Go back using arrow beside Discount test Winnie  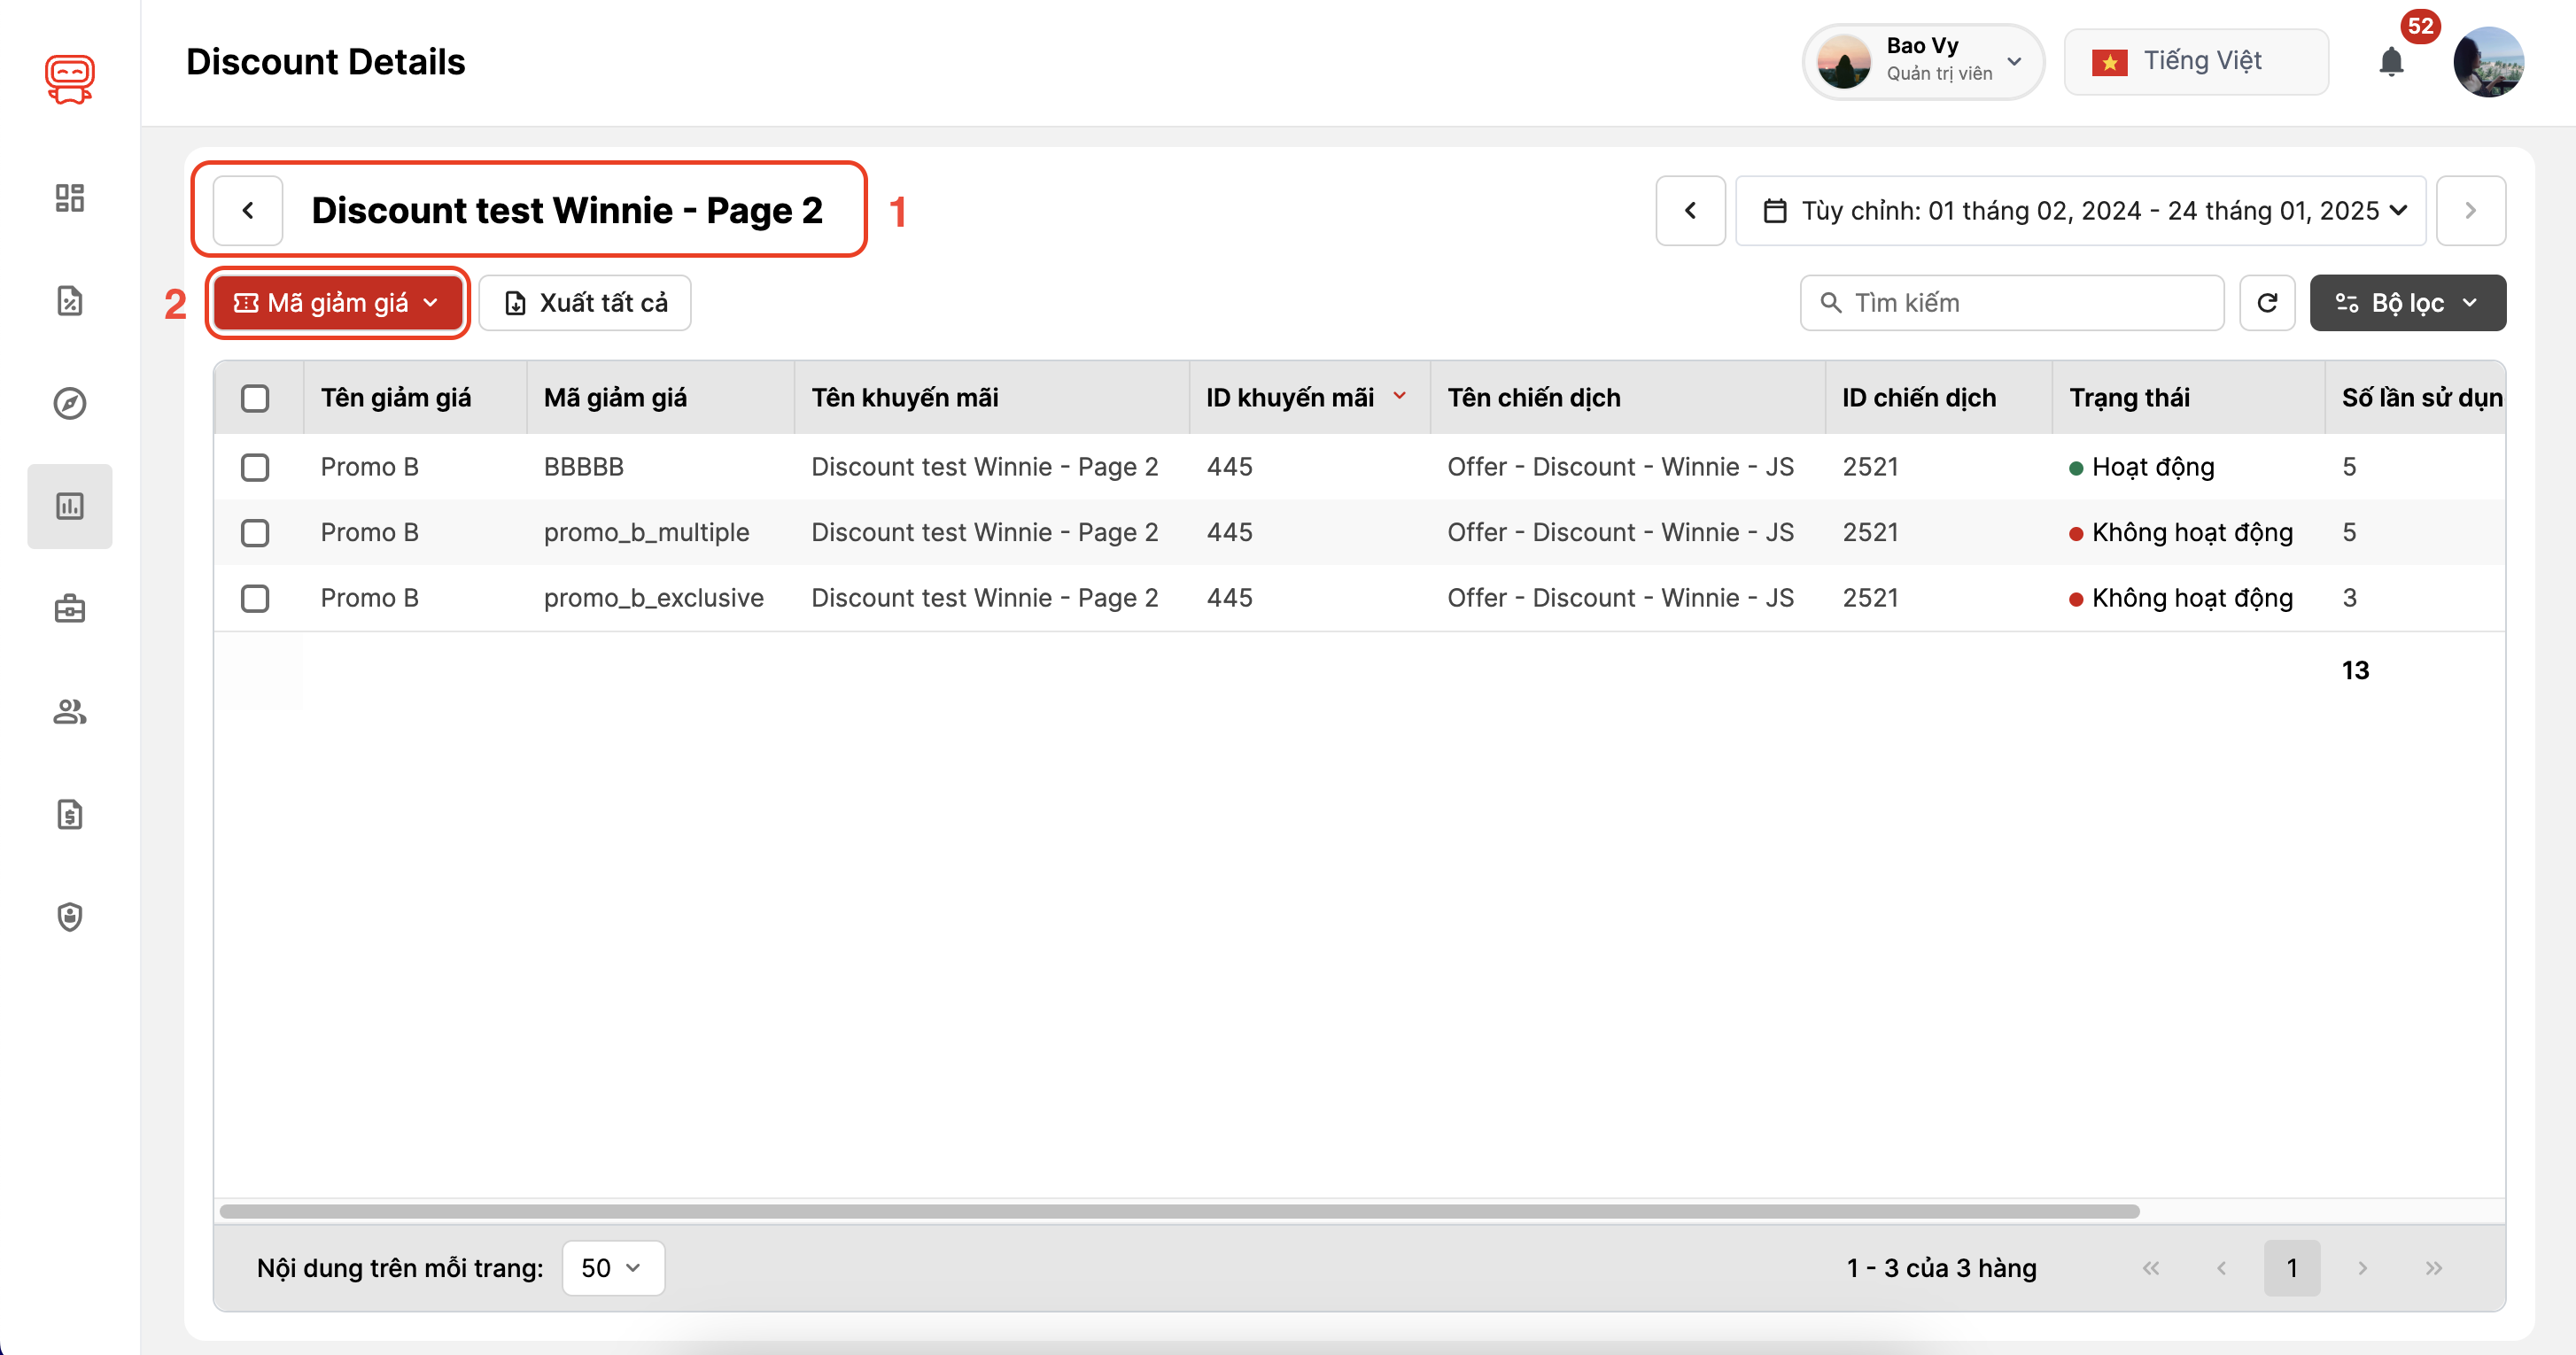point(248,210)
